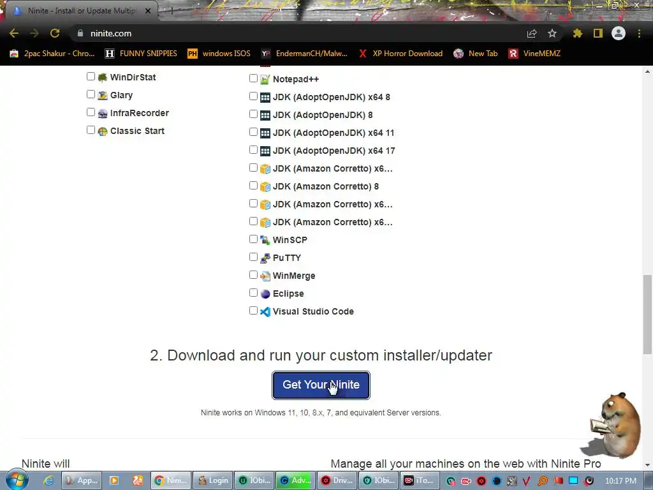Viewport: 653px width, 490px height.
Task: Open the FUNNY SNIPPIES bookmark
Action: click(141, 54)
